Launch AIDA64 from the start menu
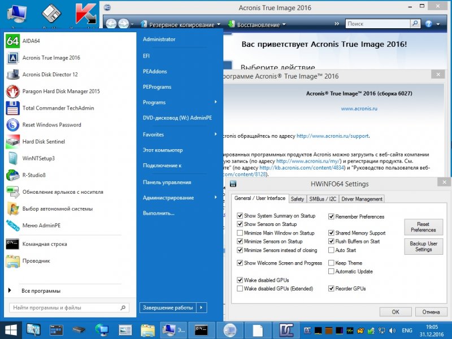 pyautogui.click(x=12, y=41)
